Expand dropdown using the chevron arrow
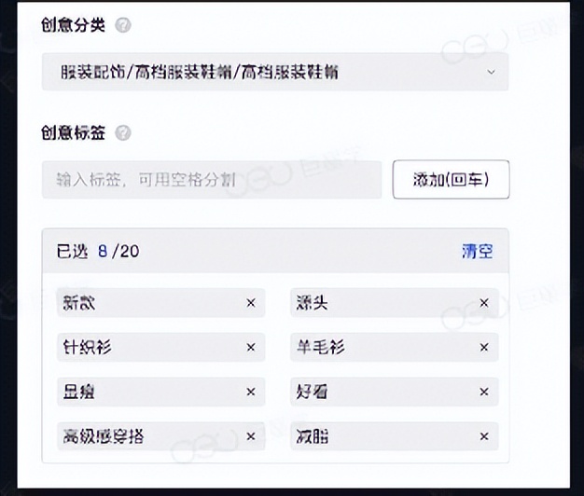 tap(492, 72)
